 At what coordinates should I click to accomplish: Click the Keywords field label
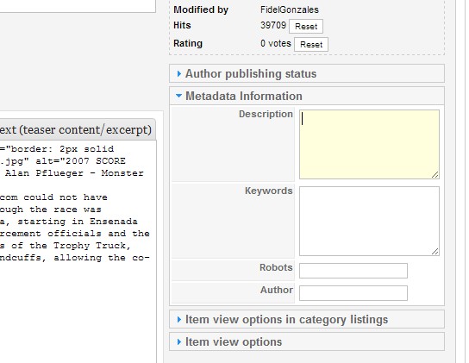(x=269, y=191)
